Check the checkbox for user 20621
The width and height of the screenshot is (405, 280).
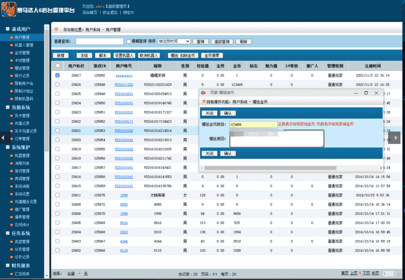[58, 131]
